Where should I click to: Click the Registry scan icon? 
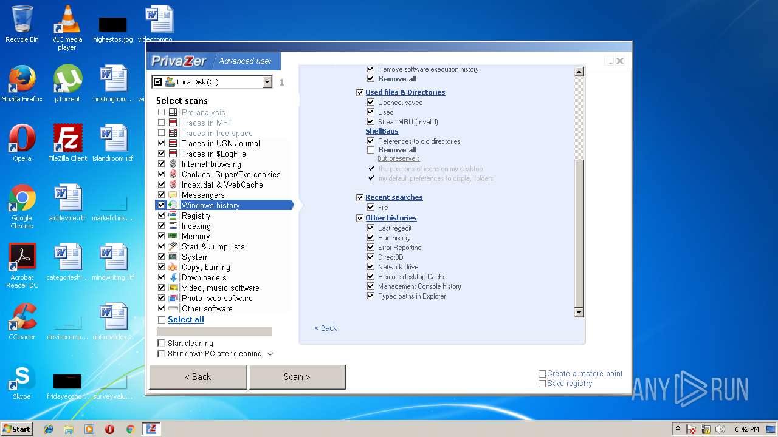coord(173,215)
